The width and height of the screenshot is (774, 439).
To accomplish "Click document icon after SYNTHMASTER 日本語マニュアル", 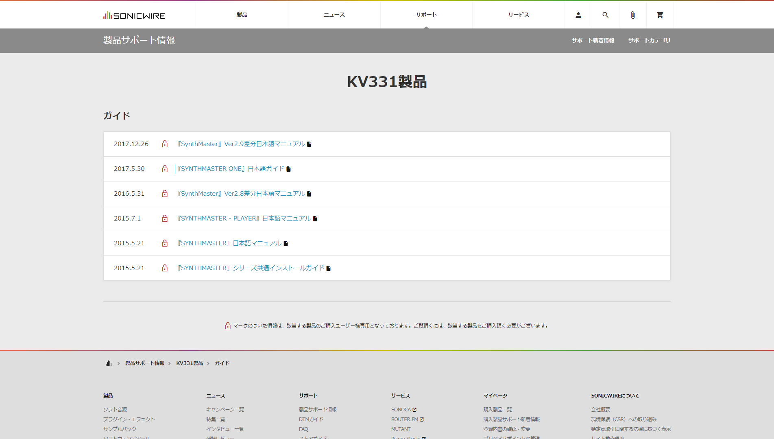I will coord(286,243).
